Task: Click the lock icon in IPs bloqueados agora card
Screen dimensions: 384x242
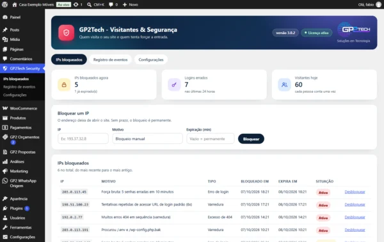Action: pyautogui.click(x=64, y=85)
